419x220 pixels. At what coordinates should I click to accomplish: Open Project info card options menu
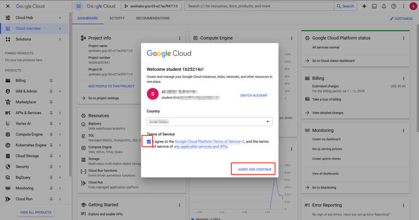pyautogui.click(x=180, y=38)
